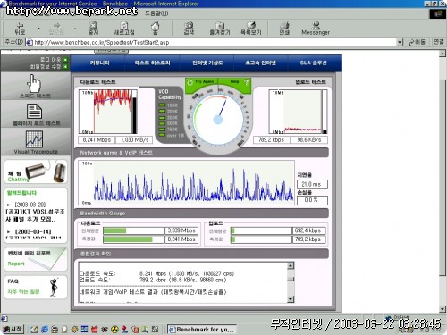Screen dimensions: 447x335
Task: Open the 2003-03-20 KT VDSL notice
Action: (35, 212)
